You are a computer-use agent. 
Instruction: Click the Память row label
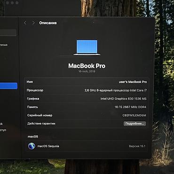point(32,107)
